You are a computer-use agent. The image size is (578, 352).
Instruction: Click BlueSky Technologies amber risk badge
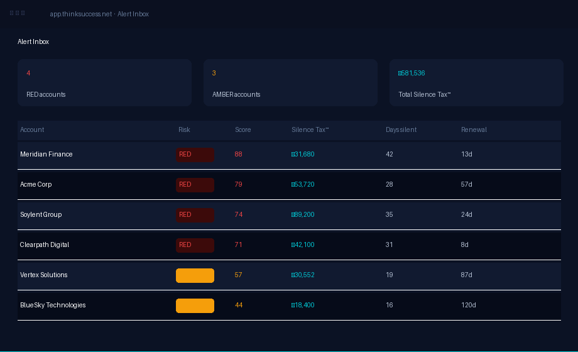coord(195,306)
